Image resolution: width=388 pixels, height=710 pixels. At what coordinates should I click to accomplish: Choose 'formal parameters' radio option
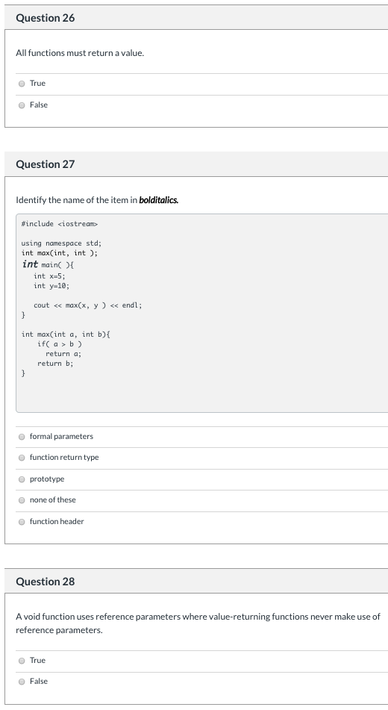click(x=22, y=437)
